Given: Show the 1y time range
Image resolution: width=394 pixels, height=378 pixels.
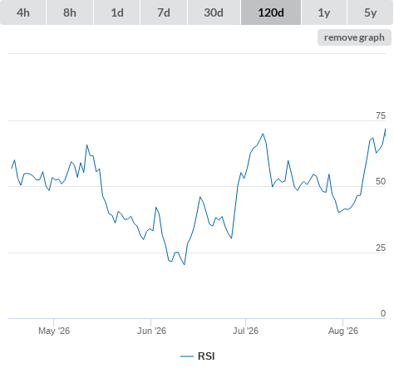Looking at the screenshot, I should pos(324,12).
